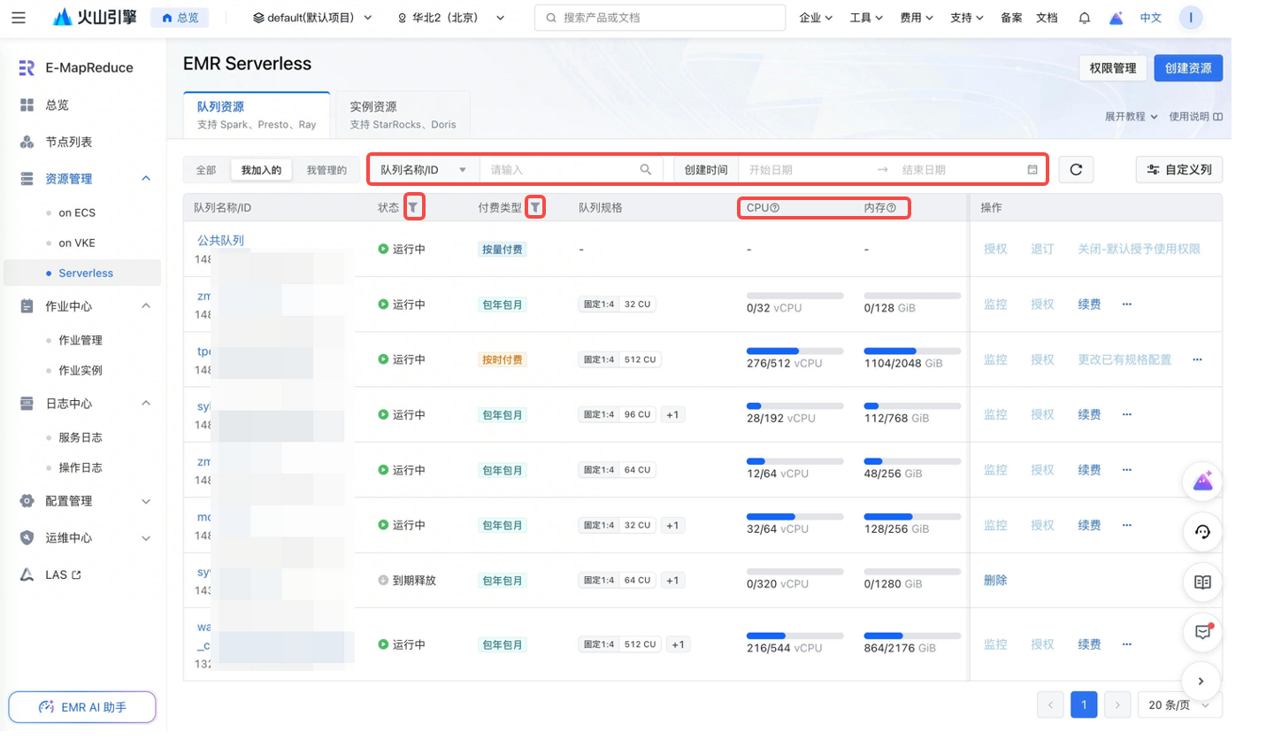The height and width of the screenshot is (740, 1274).
Task: Open the 工具 dropdown menu
Action: pos(866,18)
